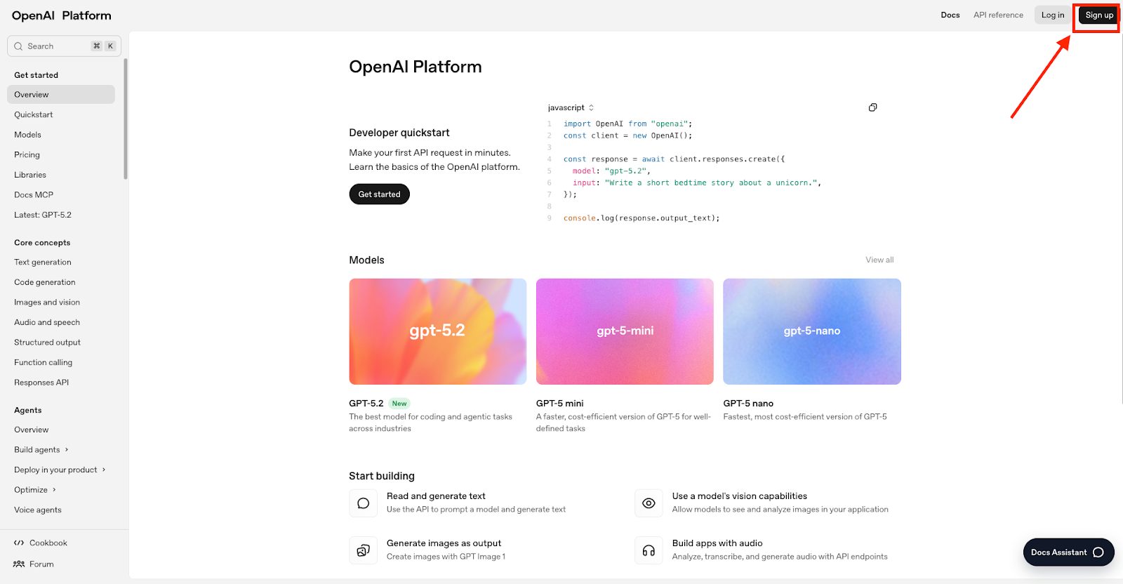Screen dimensions: 1123x584
Task: Click Generate images as output heading
Action: point(444,543)
